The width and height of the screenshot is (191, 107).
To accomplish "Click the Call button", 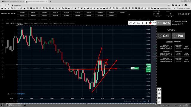I will 164,36.
